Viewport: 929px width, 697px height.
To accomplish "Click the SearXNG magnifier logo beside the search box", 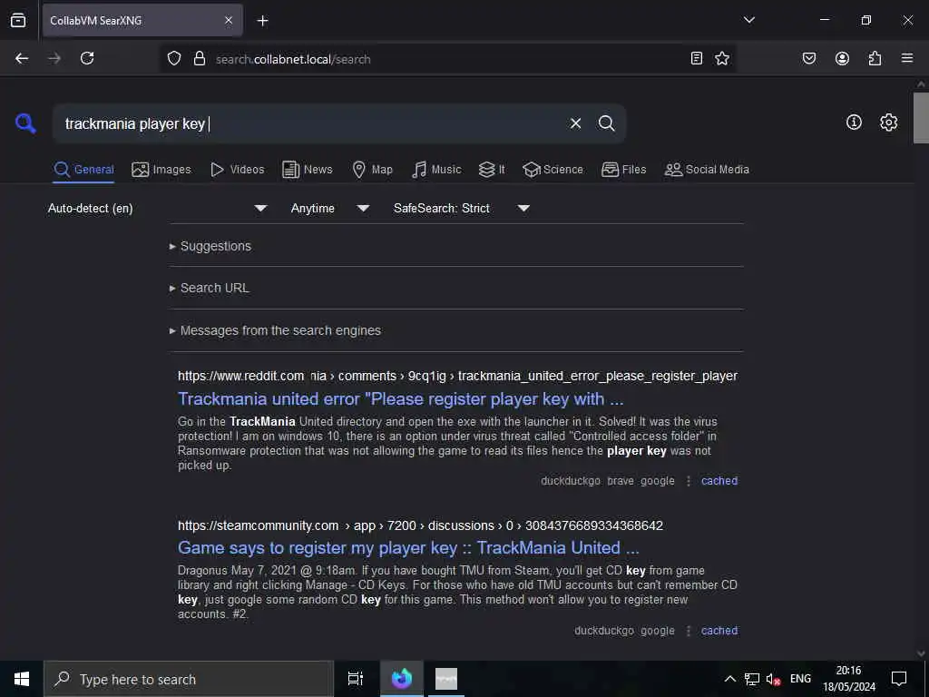I will [x=25, y=123].
